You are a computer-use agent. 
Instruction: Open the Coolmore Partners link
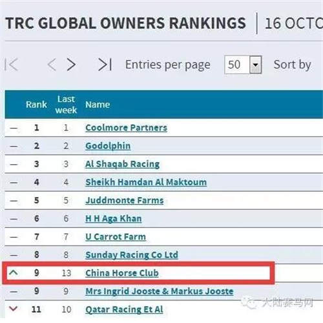point(126,128)
